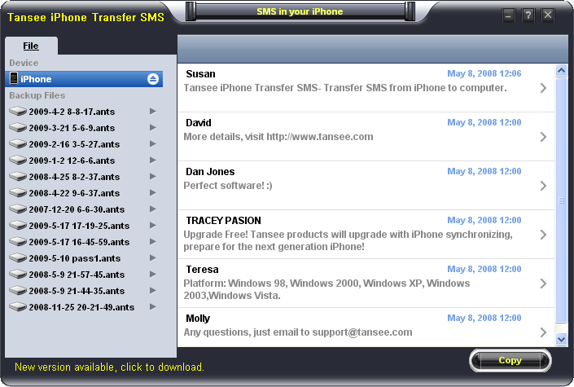This screenshot has height=387, width=574.
Task: Expand arrow for 2008-5-9 21-57-45.ants
Action: tap(153, 274)
